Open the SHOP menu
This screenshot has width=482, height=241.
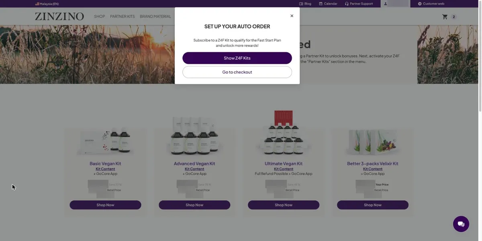click(100, 16)
